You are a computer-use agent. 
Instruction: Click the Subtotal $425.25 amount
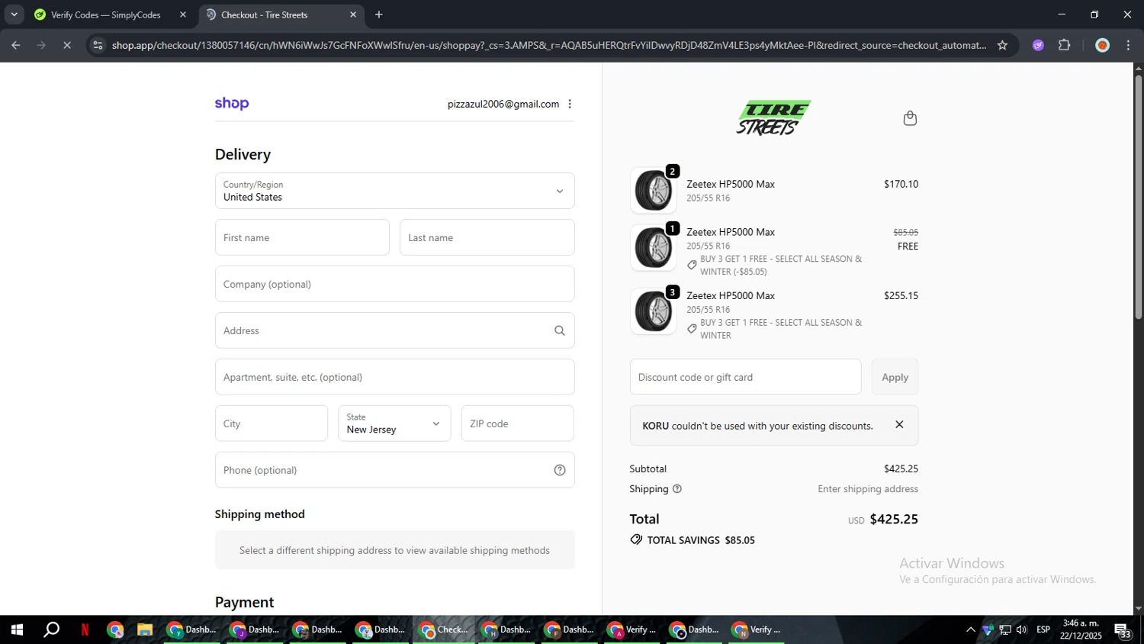[901, 469]
